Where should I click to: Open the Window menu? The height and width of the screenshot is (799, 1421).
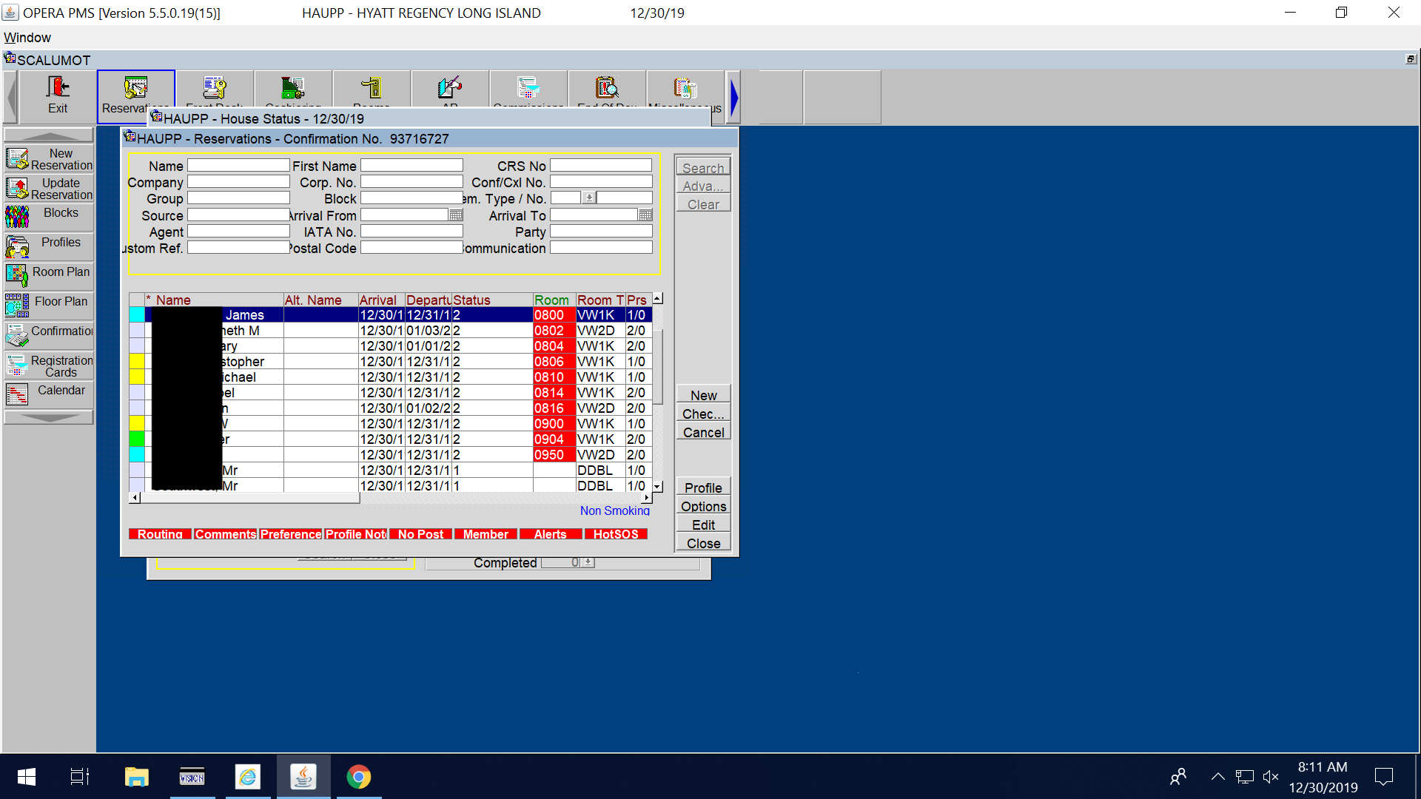click(27, 38)
